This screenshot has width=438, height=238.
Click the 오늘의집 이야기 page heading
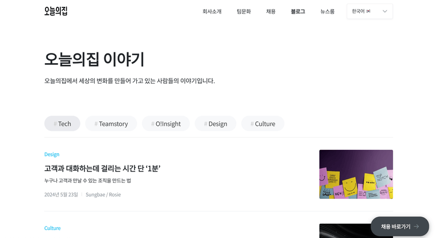pos(94,59)
